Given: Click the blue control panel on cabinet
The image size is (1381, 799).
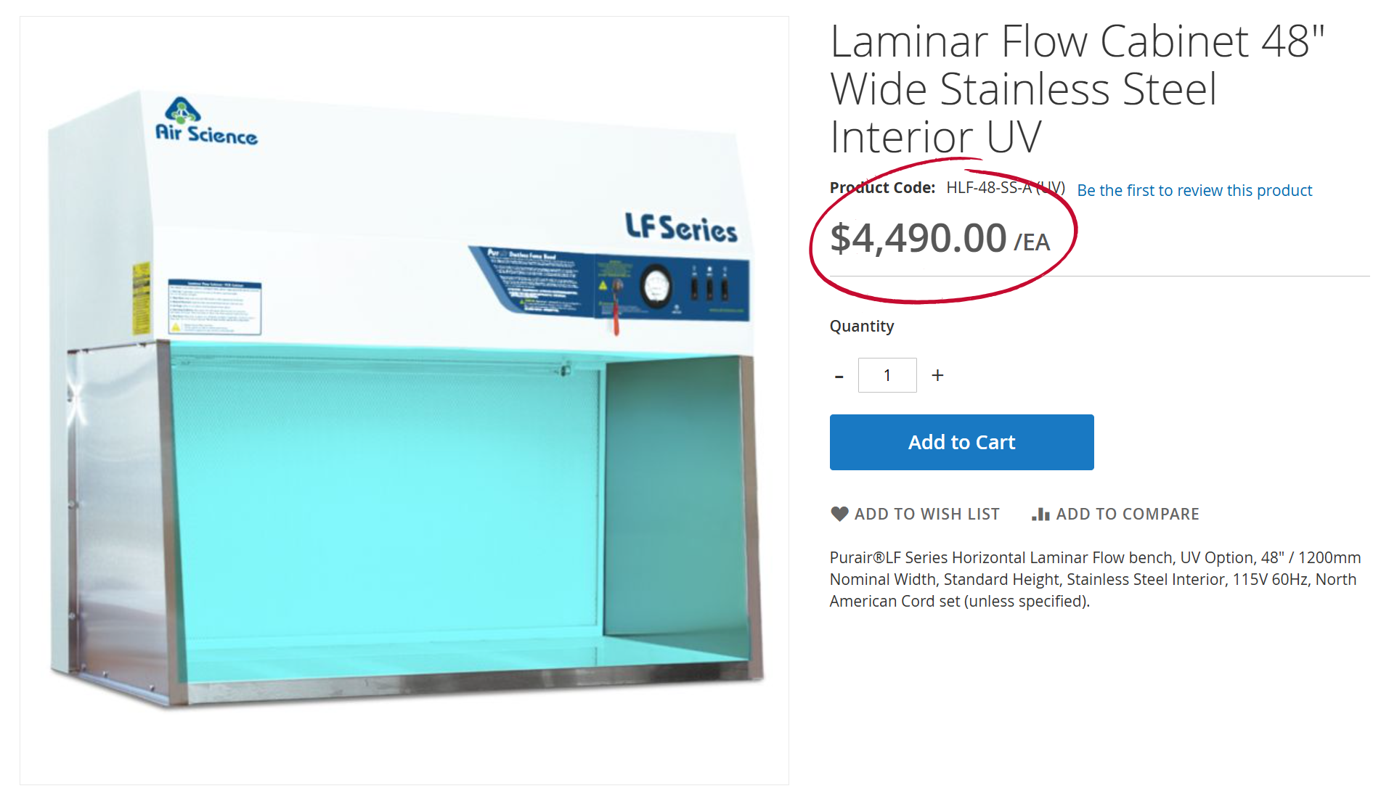Looking at the screenshot, I should pos(608,284).
